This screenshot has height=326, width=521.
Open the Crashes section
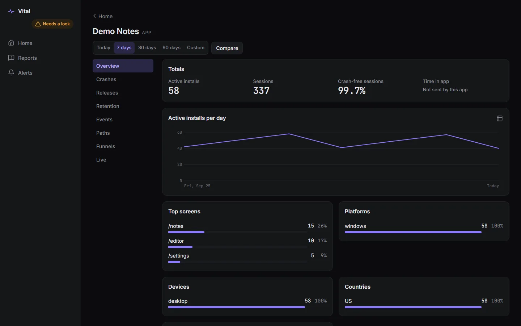click(123, 79)
